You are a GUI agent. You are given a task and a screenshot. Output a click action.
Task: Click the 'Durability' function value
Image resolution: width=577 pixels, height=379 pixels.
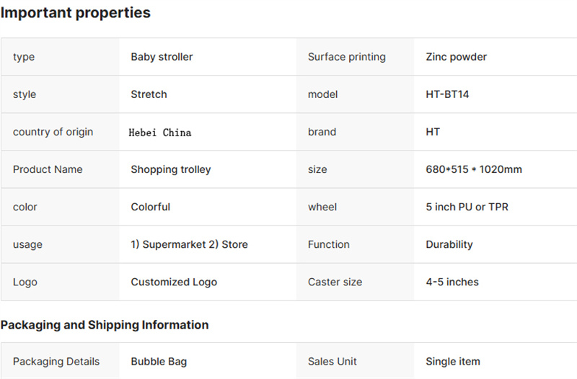pyautogui.click(x=449, y=245)
